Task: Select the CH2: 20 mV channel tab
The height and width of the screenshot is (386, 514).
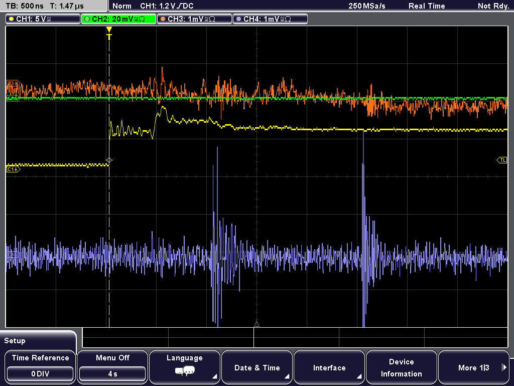Action: coord(118,19)
